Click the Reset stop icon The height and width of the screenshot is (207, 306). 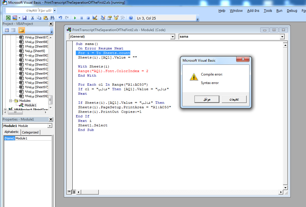coord(88,18)
